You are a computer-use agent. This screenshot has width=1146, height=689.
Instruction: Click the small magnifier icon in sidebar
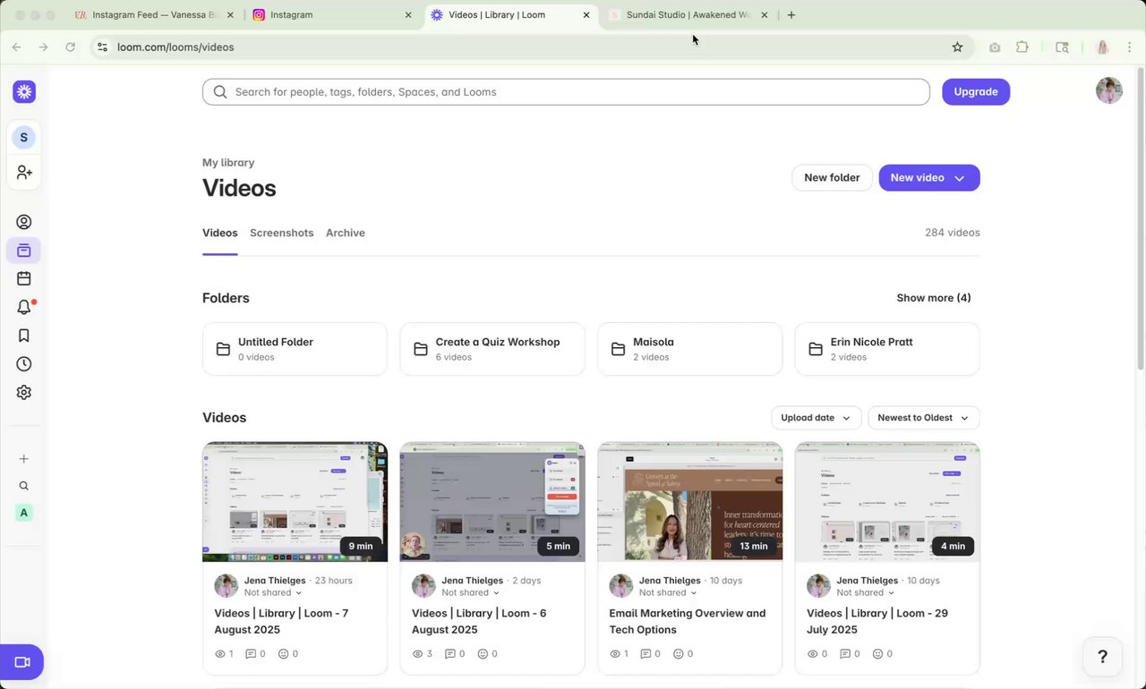(x=24, y=486)
